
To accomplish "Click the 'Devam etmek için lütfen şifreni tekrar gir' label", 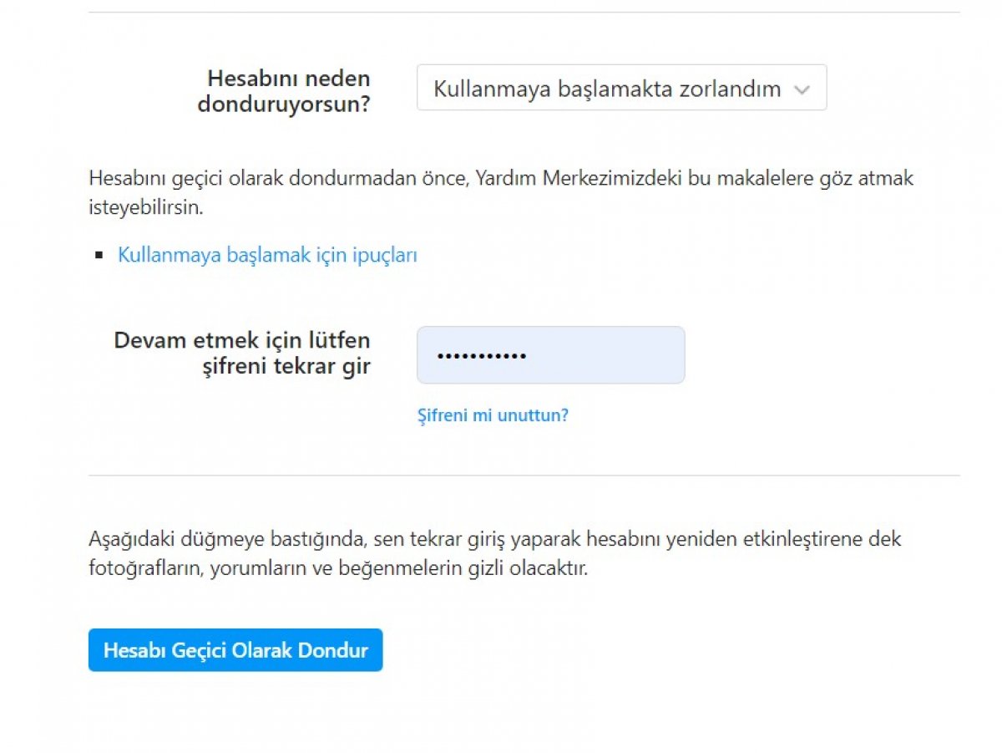I will 242,354.
